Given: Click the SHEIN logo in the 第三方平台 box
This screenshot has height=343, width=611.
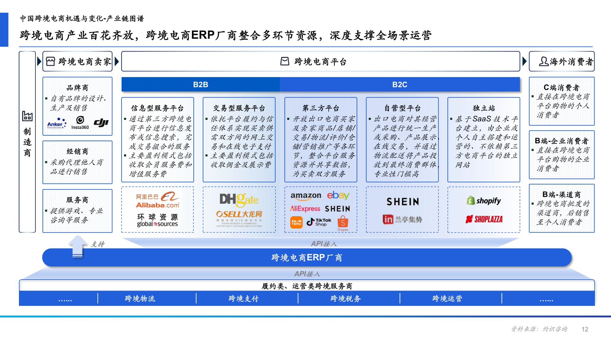Looking at the screenshot, I should 337,209.
